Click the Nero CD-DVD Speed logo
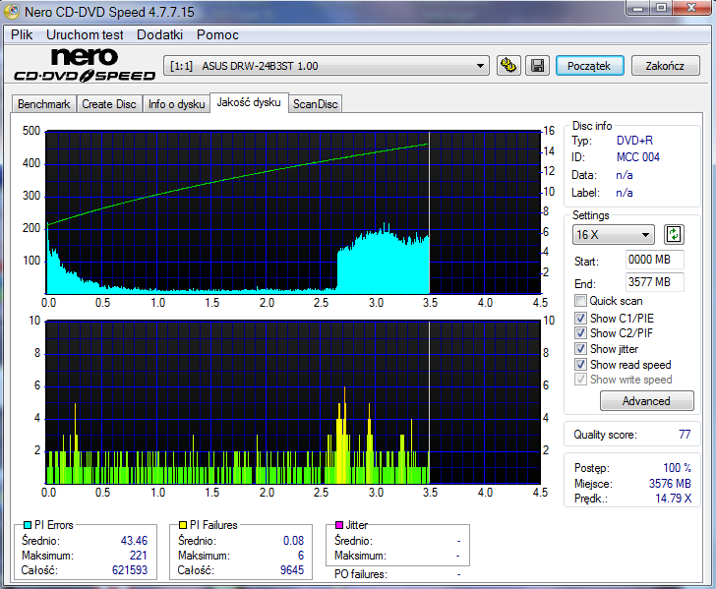Image resolution: width=716 pixels, height=589 pixels. pos(85,65)
